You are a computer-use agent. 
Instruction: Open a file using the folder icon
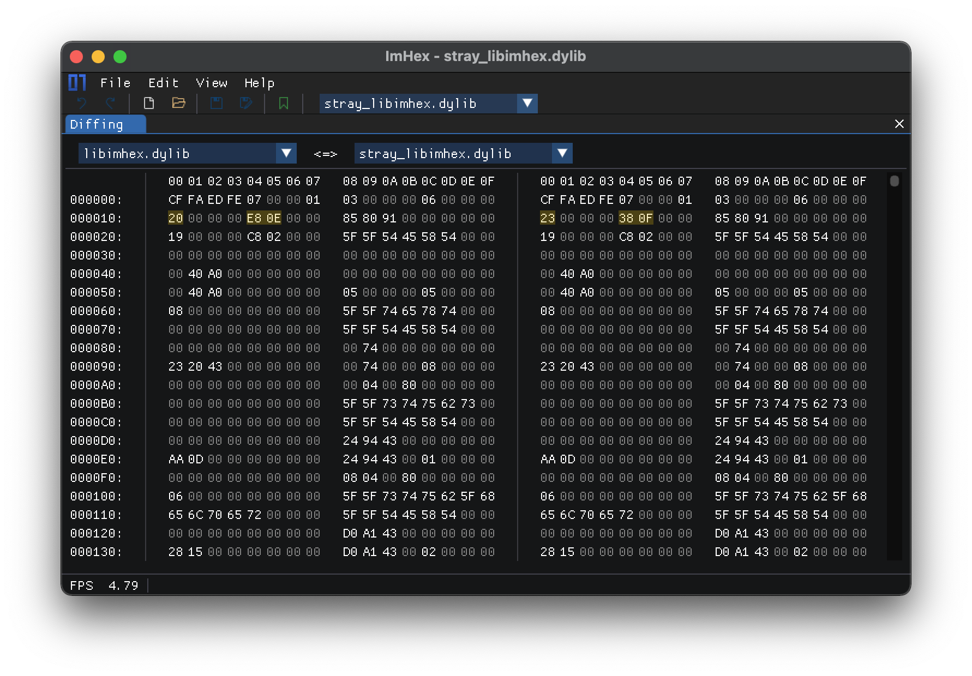(179, 103)
